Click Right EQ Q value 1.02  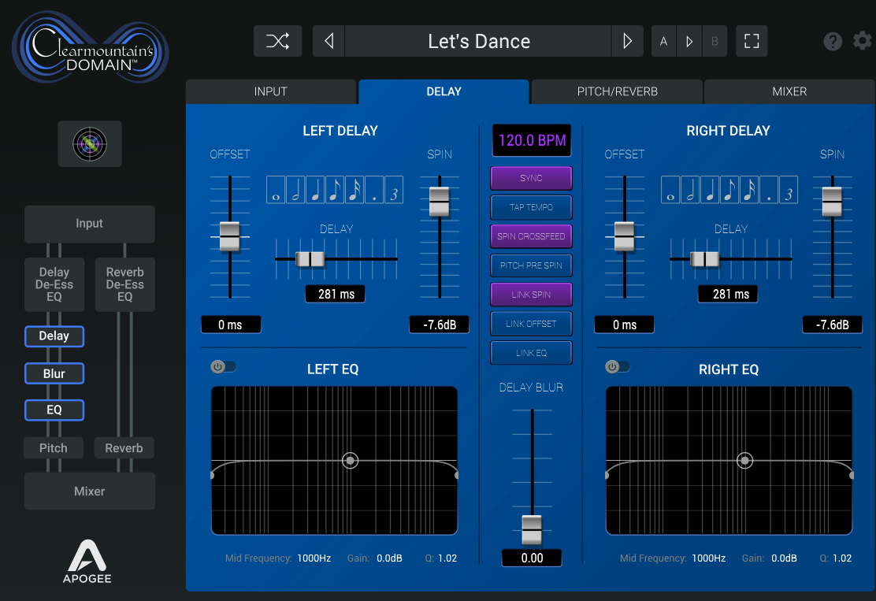coord(842,558)
